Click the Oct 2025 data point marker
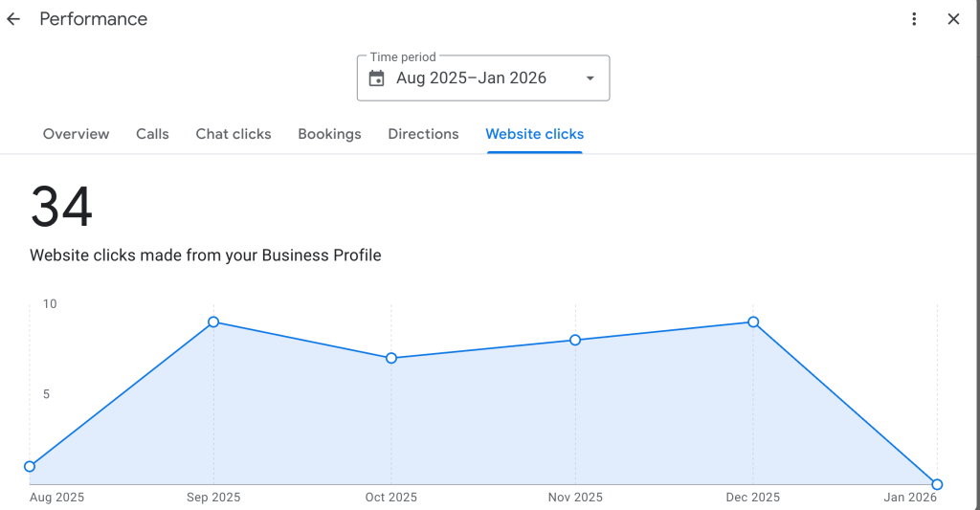The width and height of the screenshot is (980, 510). [391, 358]
